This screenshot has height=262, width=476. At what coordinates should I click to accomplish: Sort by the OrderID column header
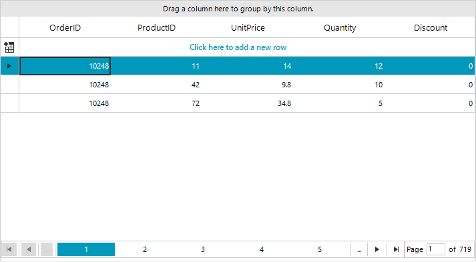(x=65, y=27)
